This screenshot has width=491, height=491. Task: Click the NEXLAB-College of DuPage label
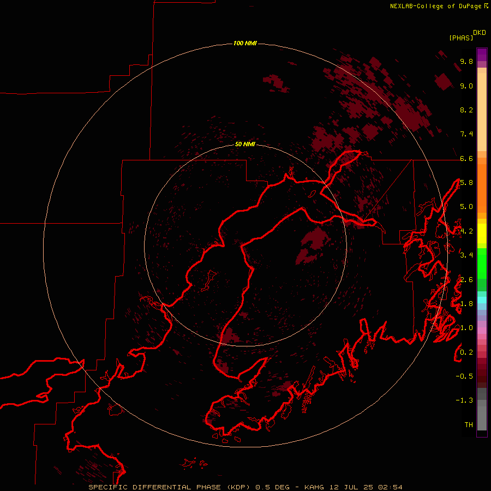point(435,6)
